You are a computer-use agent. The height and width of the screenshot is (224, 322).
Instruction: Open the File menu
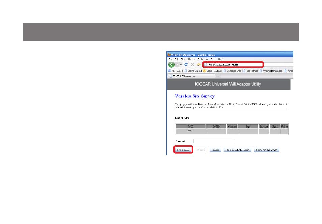170,59
